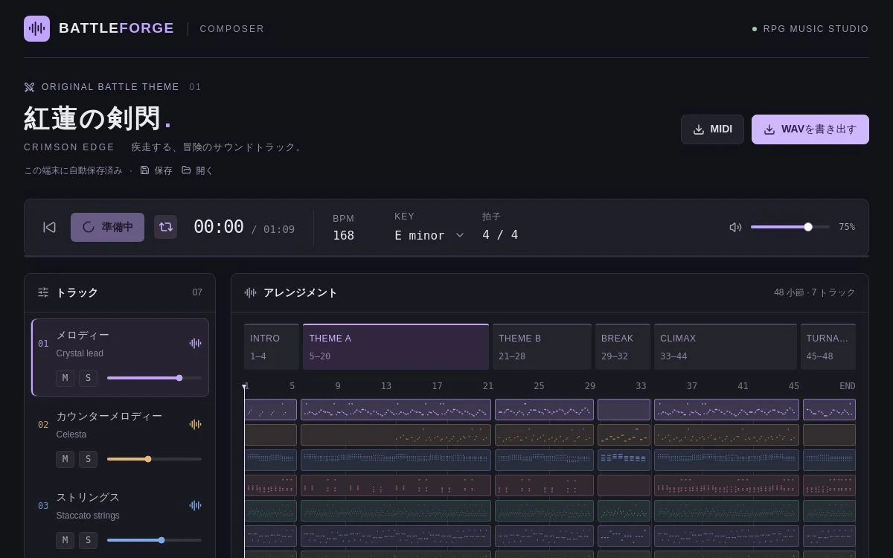
Task: Adjust the カウンターメロディー track volume slider
Action: 154,459
